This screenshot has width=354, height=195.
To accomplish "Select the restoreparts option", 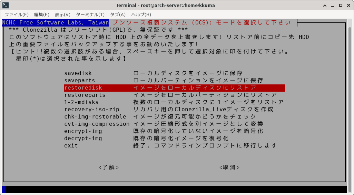I will (85, 95).
